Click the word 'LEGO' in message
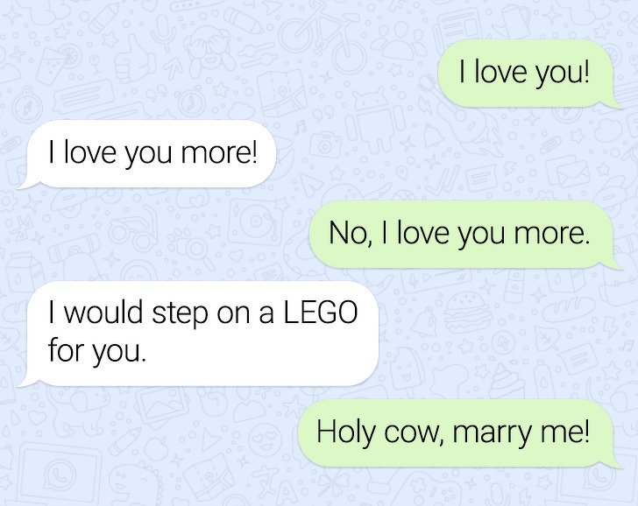The height and width of the screenshot is (506, 638). pyautogui.click(x=320, y=313)
